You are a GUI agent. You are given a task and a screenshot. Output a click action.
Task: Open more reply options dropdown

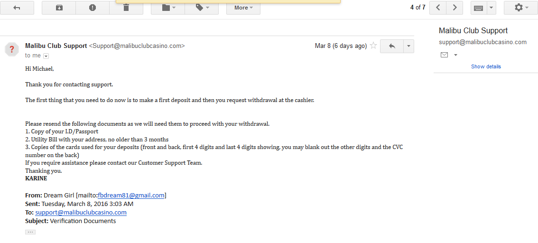click(408, 46)
